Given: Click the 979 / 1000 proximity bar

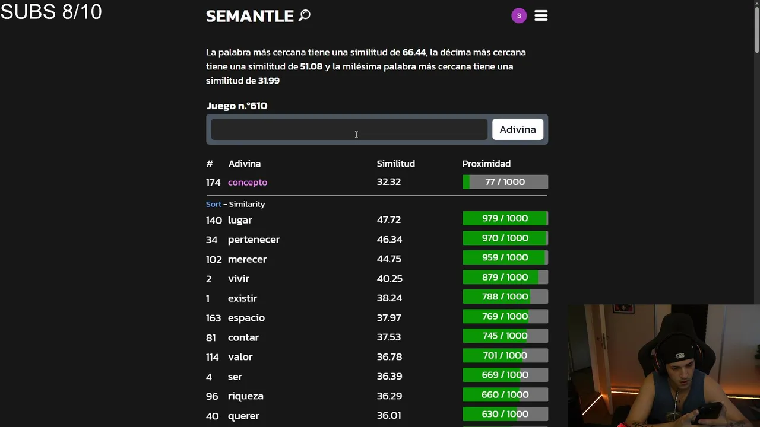Looking at the screenshot, I should (505, 218).
